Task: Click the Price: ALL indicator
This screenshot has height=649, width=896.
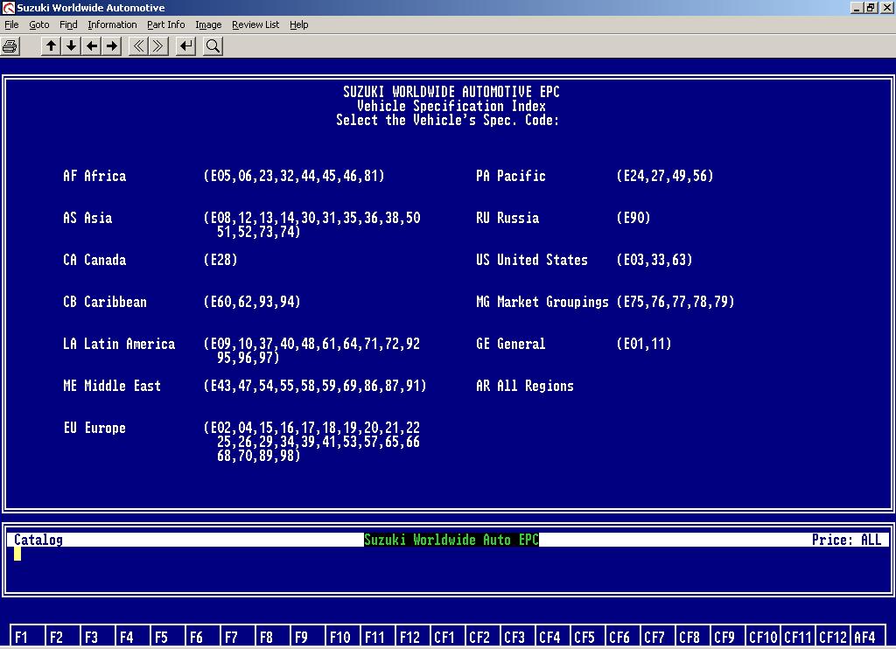Action: pyautogui.click(x=847, y=540)
